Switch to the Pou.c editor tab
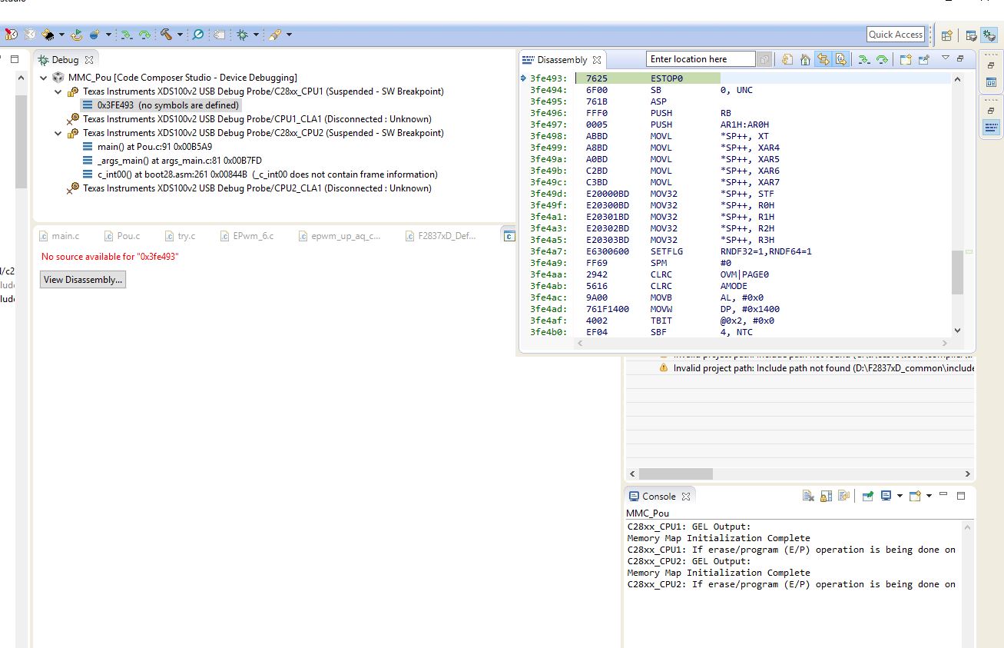1004x648 pixels. (x=123, y=236)
